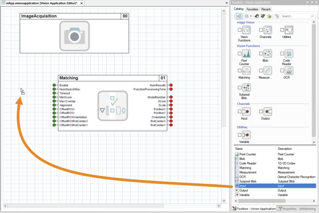
Task: Select the Subpixel Blob row in the list
Action: pos(275,181)
